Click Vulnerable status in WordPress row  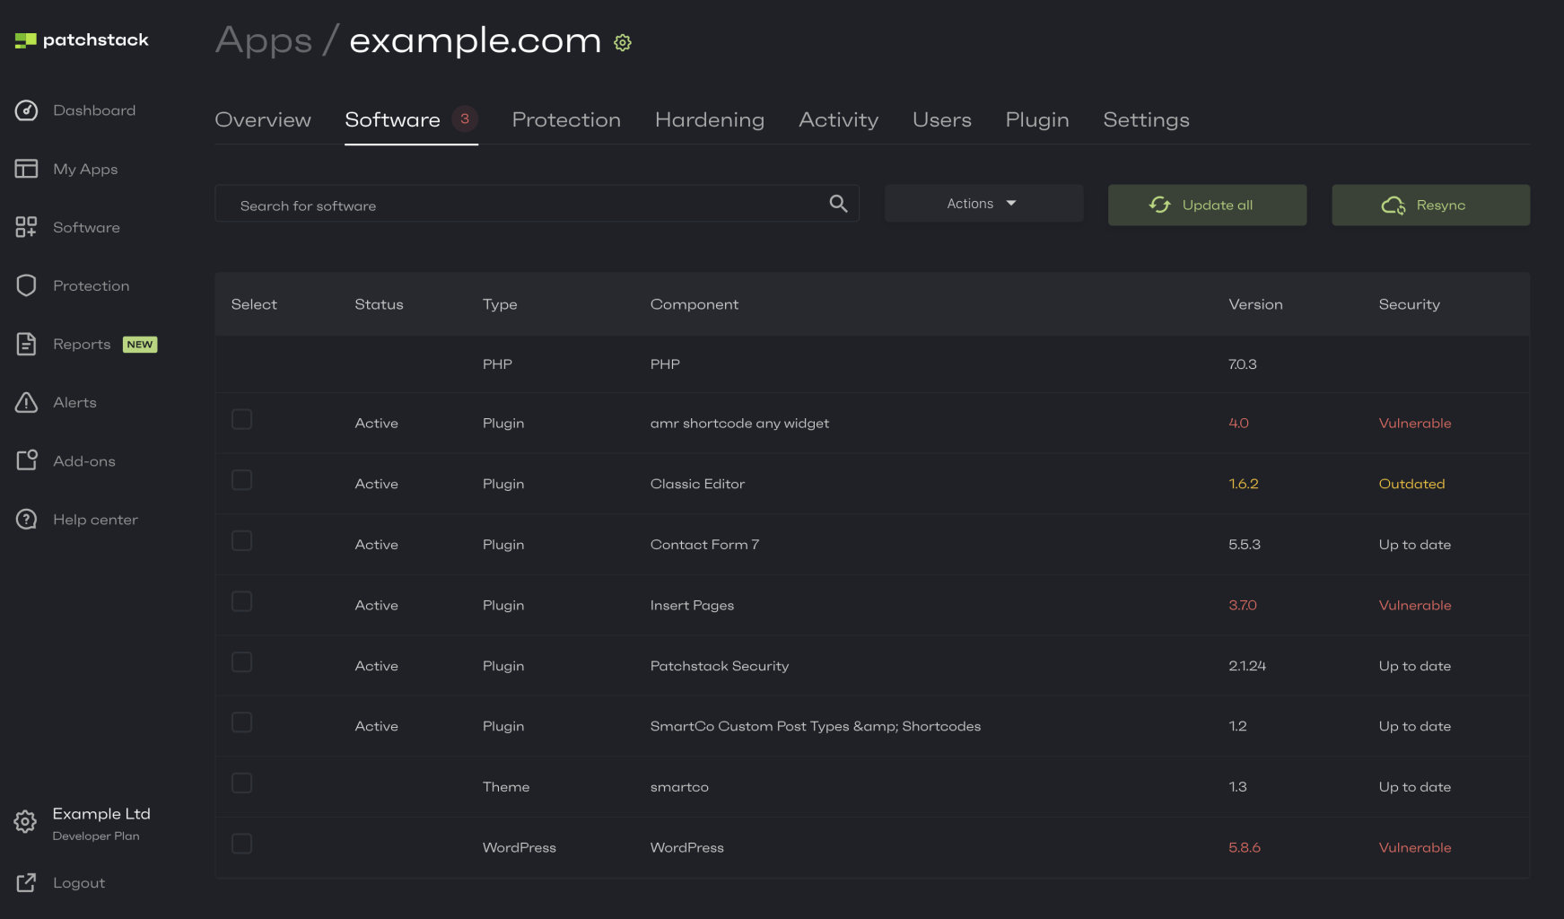1414,848
